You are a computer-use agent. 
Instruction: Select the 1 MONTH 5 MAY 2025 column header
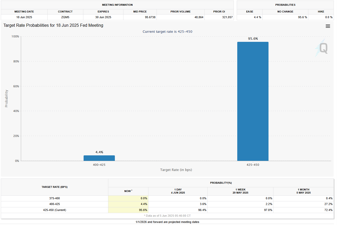point(303,191)
